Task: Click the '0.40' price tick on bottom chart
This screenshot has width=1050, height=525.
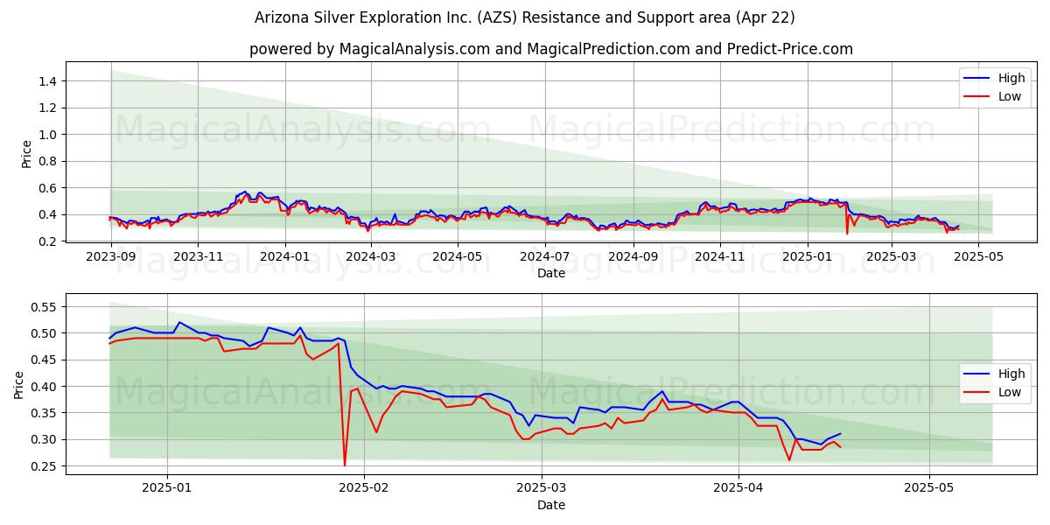Action: [45, 387]
